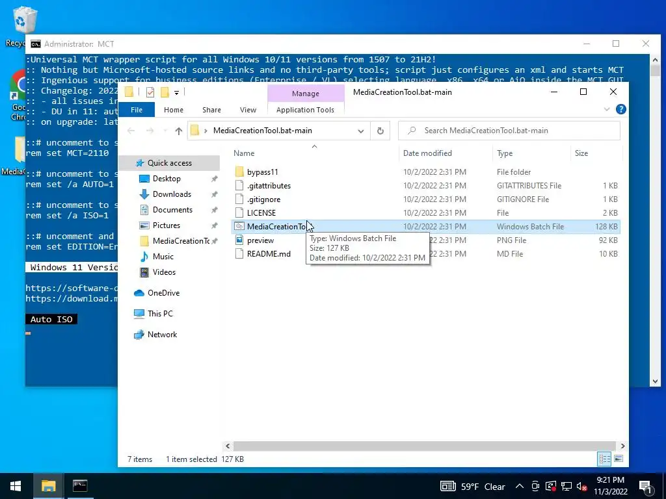The image size is (666, 499).
Task: Select the MediaCreationTool batch file icon
Action: click(239, 226)
